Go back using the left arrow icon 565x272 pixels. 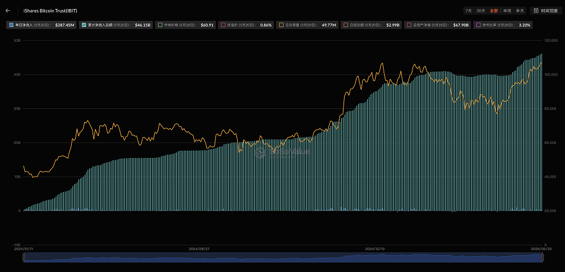8,11
